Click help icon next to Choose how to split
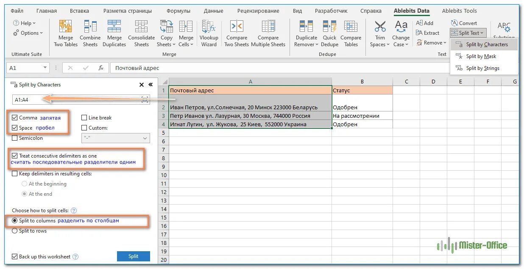The image size is (524, 269). (74, 211)
